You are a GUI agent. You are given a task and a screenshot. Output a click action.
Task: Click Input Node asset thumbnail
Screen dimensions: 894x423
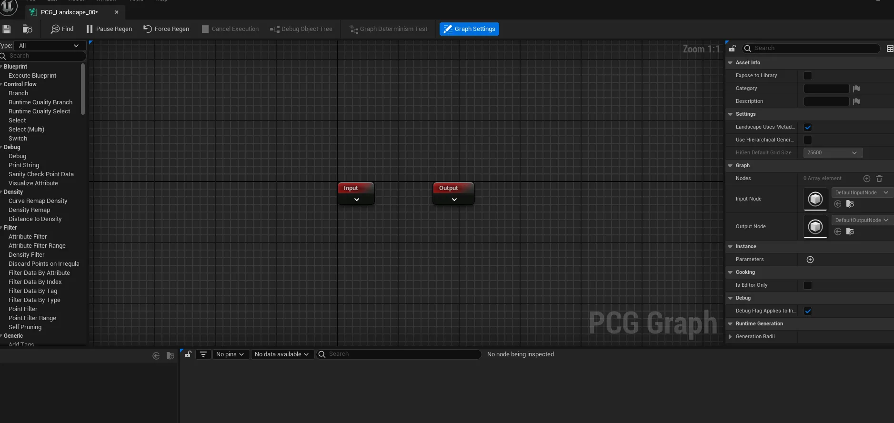(815, 199)
